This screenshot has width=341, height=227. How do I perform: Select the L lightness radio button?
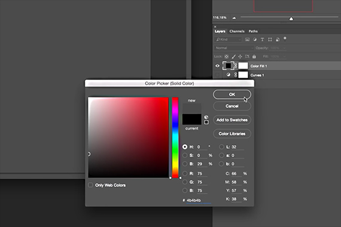pyautogui.click(x=221, y=147)
